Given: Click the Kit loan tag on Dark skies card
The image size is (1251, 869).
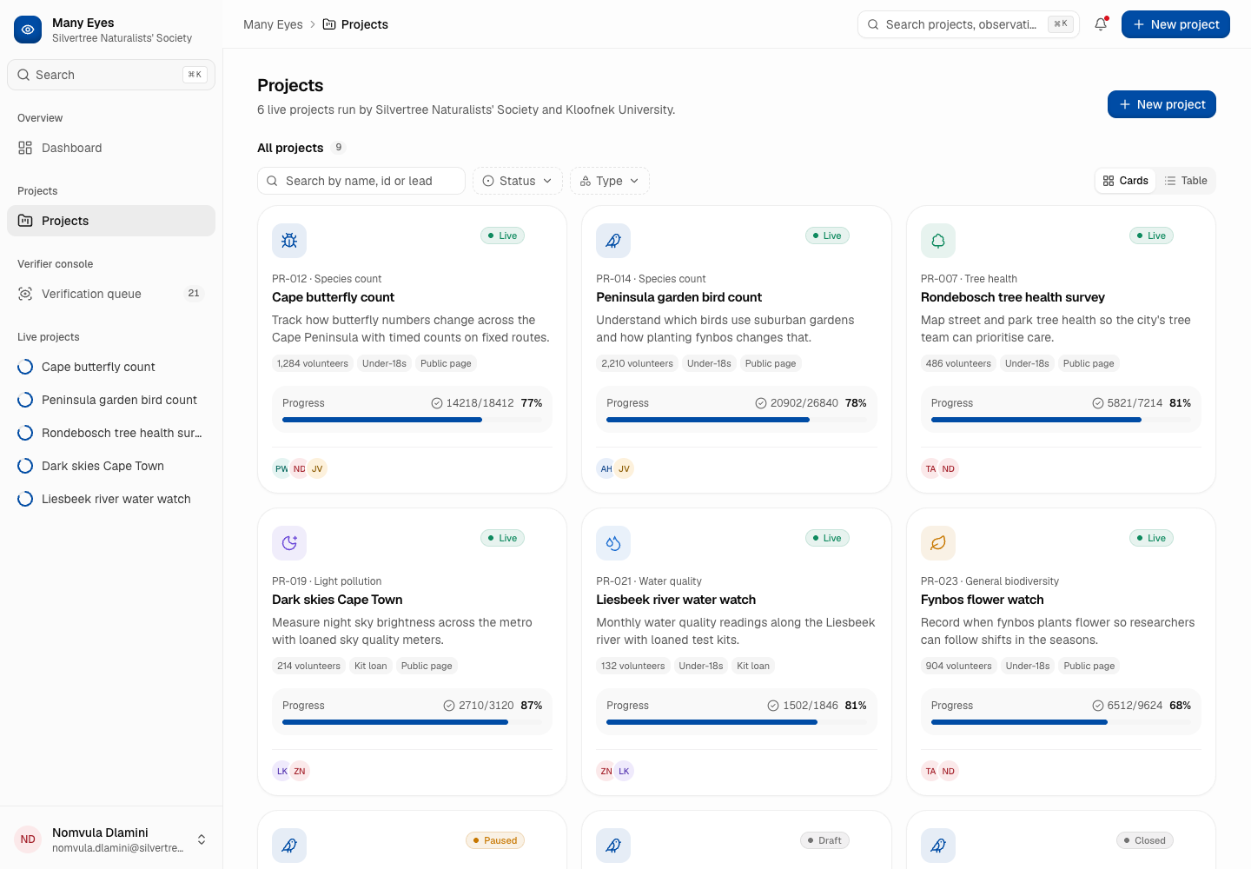Looking at the screenshot, I should pos(371,666).
